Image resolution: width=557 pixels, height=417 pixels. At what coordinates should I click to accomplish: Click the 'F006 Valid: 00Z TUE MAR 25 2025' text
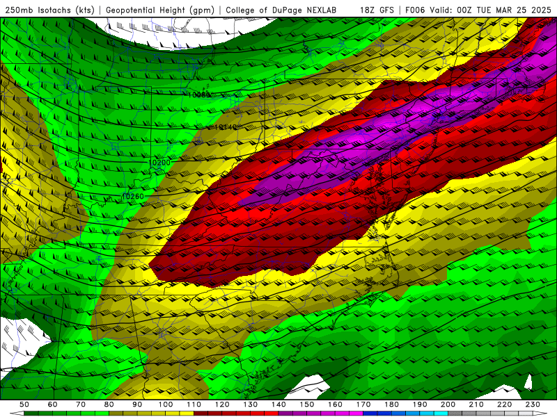tap(479, 10)
